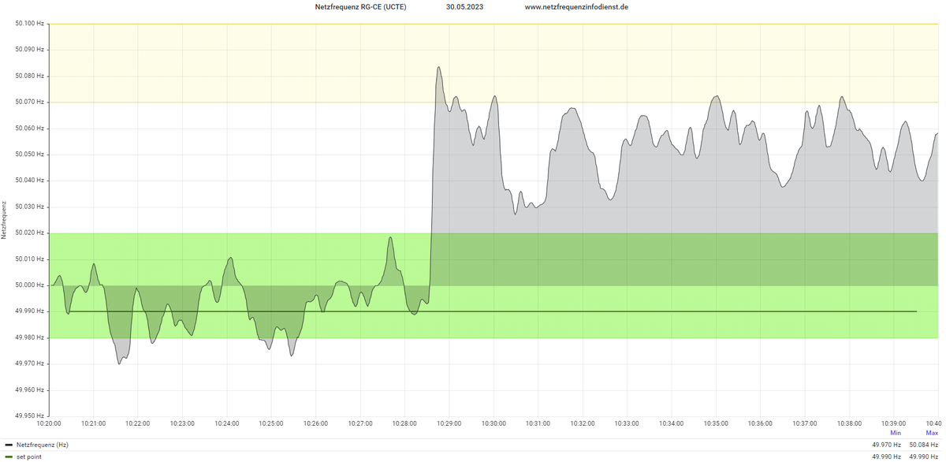The width and height of the screenshot is (946, 462).
Task: Click the y-axis label 50.090 Hz
Action: [29, 50]
